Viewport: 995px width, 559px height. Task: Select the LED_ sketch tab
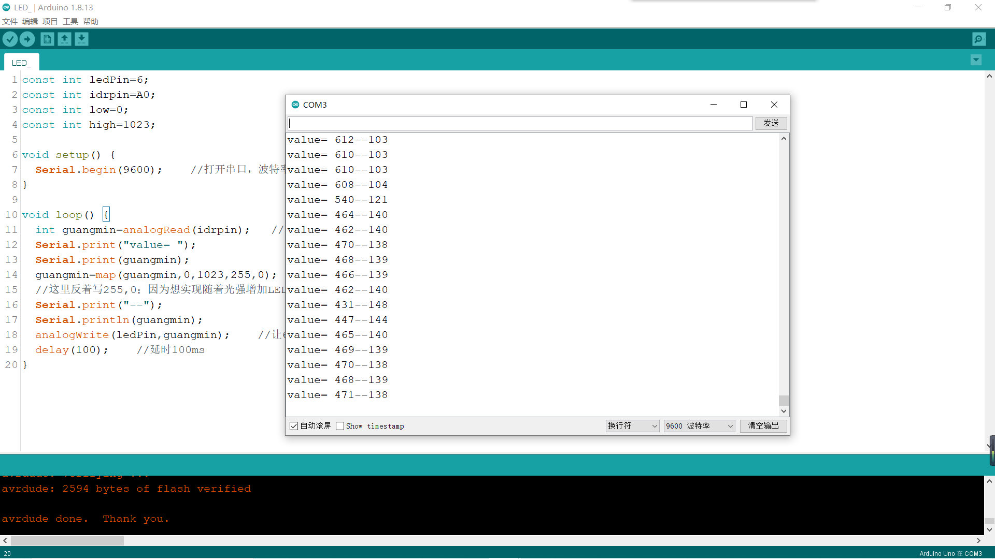point(21,63)
